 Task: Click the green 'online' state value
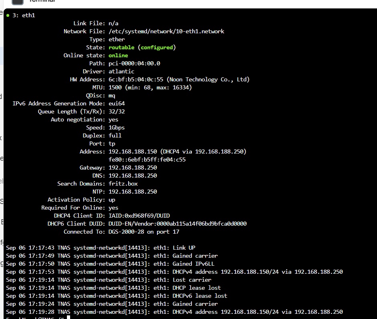(x=118, y=56)
